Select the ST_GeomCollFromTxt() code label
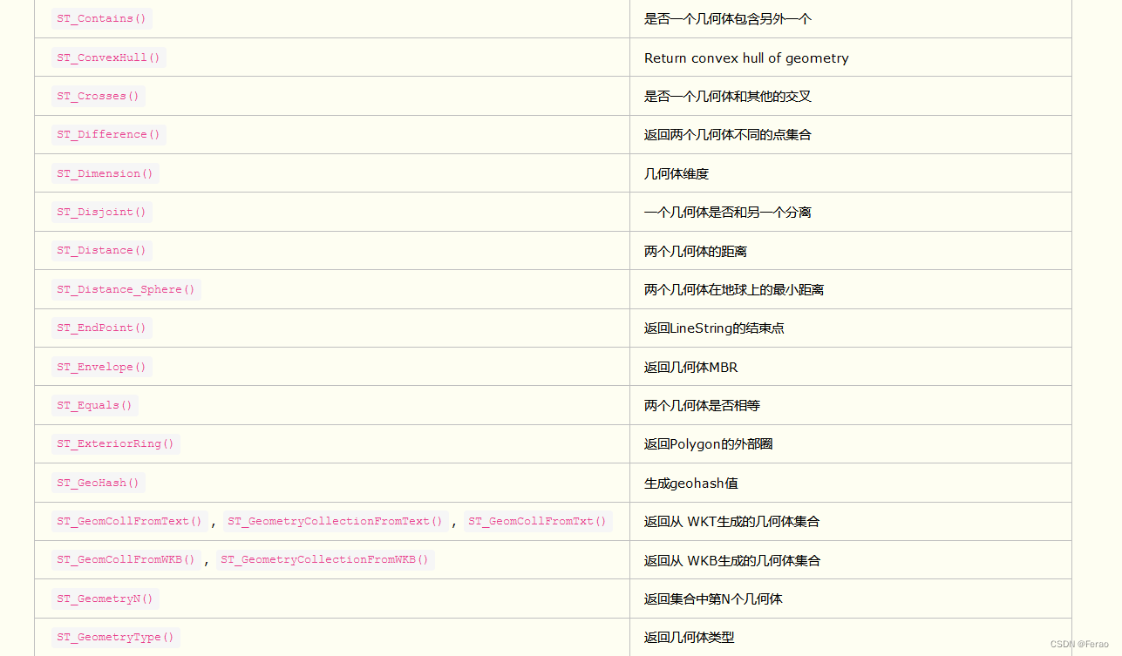 tap(538, 521)
